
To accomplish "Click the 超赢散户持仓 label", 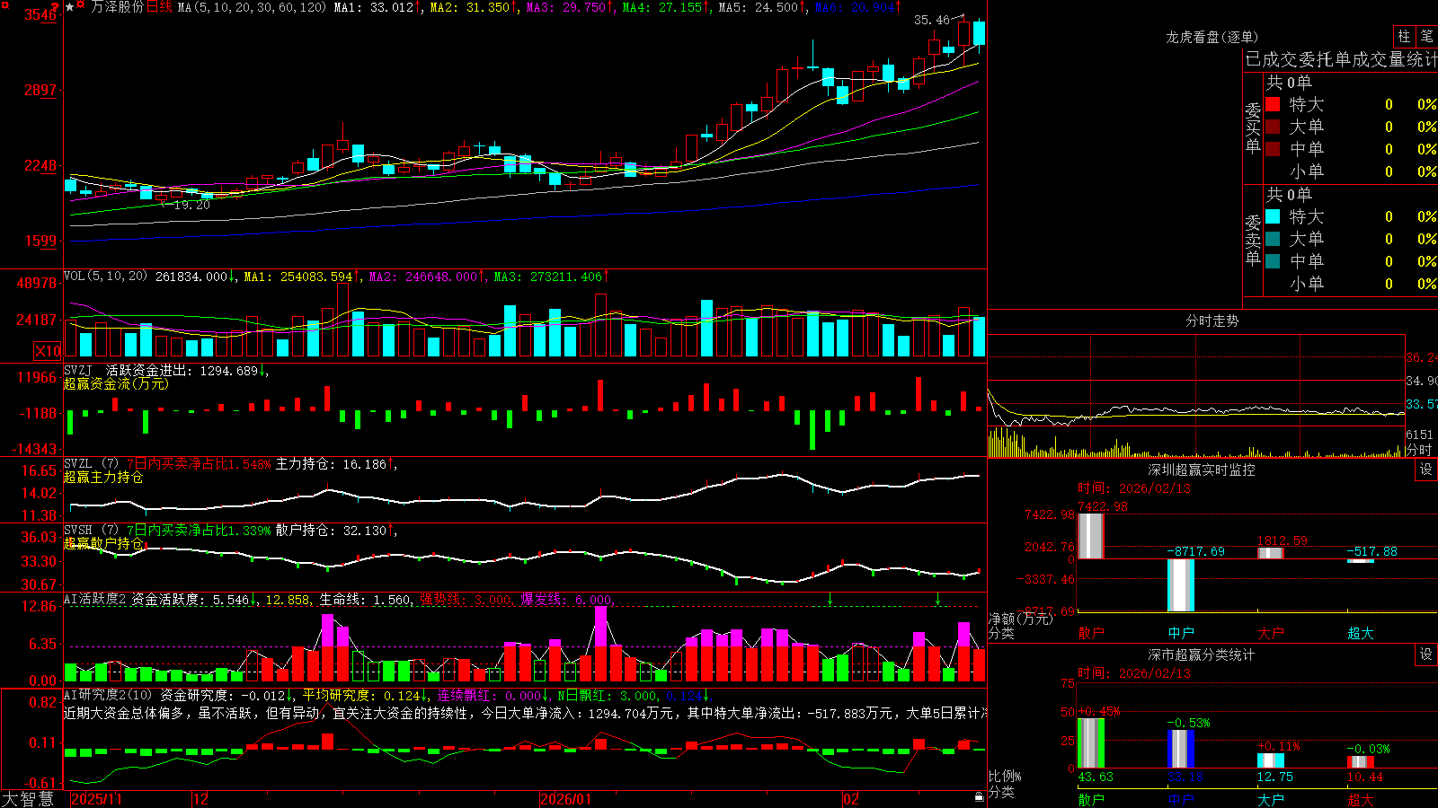I will point(103,543).
